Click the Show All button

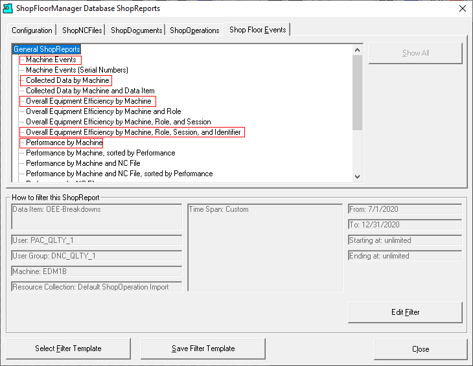click(x=415, y=53)
